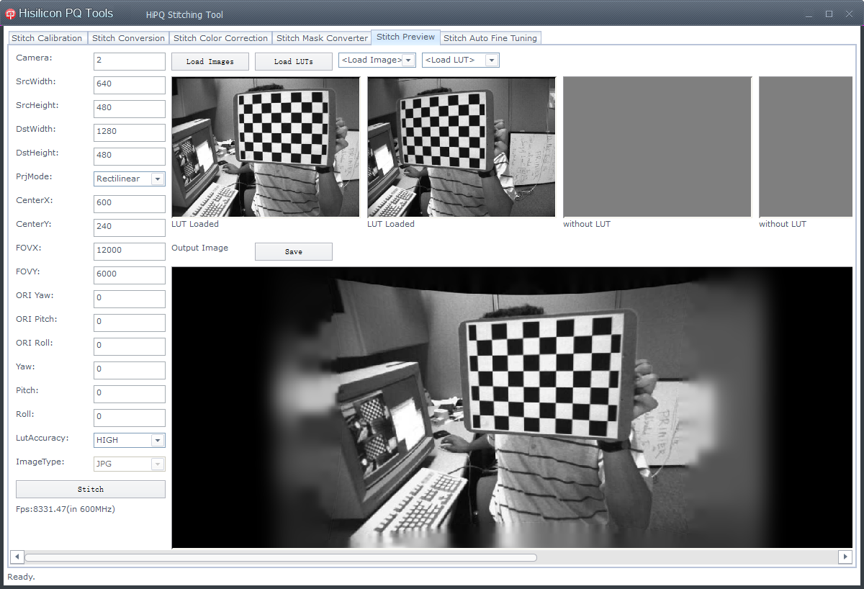Run stitching with the Stitch button
This screenshot has width=864, height=589.
(90, 489)
